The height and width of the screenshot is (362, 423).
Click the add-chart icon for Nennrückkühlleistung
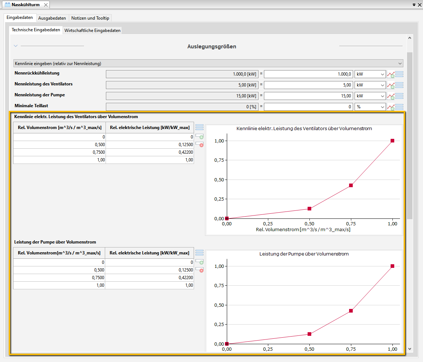point(391,75)
